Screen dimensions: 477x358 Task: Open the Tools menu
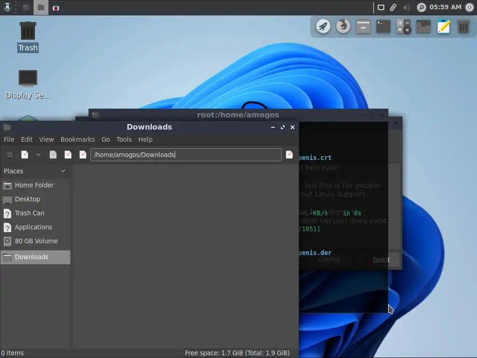coord(124,139)
